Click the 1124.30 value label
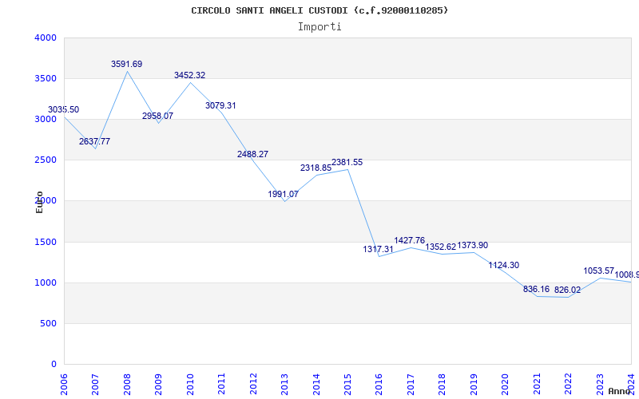Screen dimensions: 639x399 point(504,266)
